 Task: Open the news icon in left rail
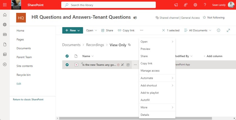coord(5,34)
